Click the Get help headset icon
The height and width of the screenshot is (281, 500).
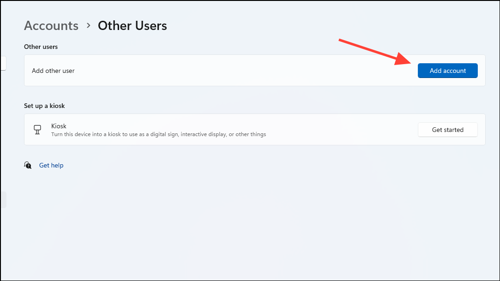click(x=28, y=165)
